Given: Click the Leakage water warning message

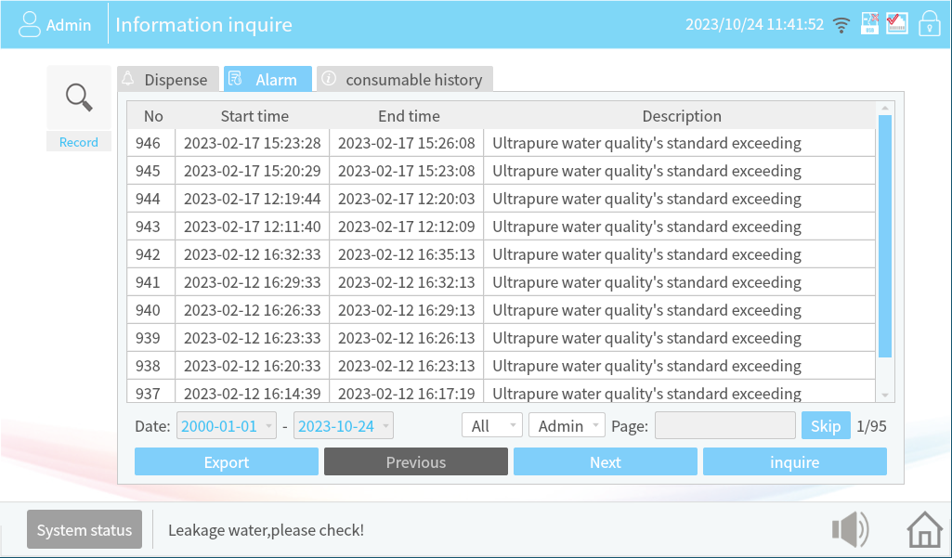Looking at the screenshot, I should [x=266, y=530].
